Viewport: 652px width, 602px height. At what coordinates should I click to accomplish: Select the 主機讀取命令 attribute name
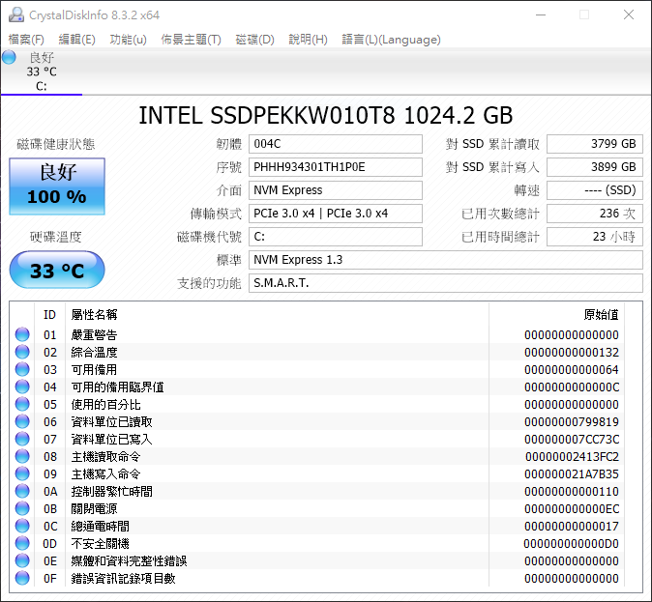106,457
